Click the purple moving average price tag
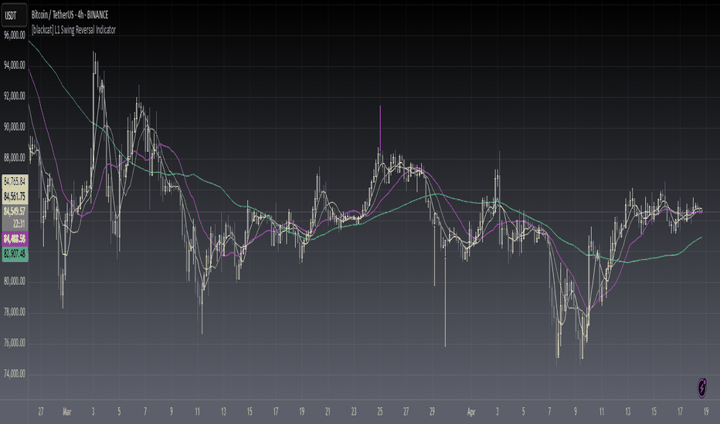Viewport: 720px width, 424px height. [15, 238]
